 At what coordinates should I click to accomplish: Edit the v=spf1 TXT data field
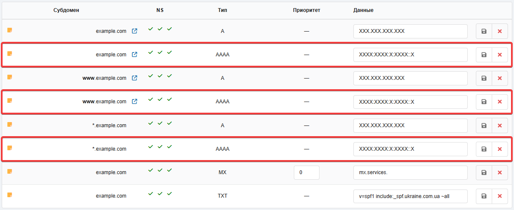point(410,196)
